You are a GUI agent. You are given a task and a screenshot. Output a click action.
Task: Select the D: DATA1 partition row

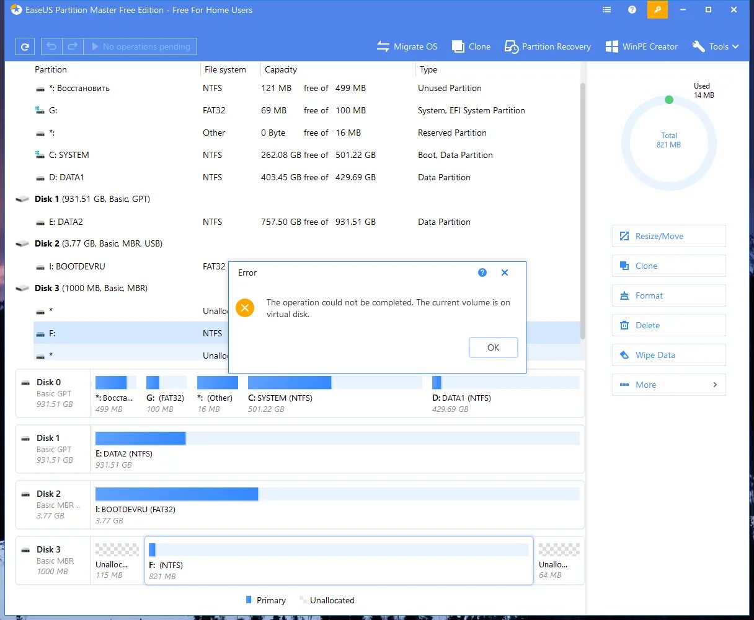pyautogui.click(x=307, y=177)
